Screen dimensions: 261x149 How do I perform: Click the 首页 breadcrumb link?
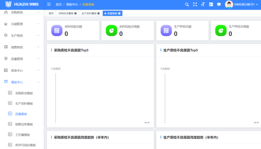click(59, 5)
